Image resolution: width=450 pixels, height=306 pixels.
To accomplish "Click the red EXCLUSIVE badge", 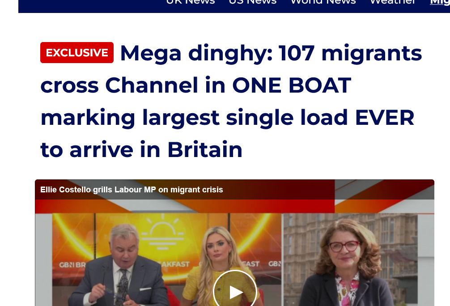I will [77, 52].
